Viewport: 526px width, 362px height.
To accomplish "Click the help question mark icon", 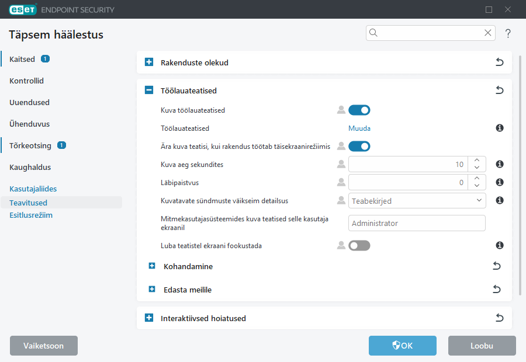I will point(508,33).
